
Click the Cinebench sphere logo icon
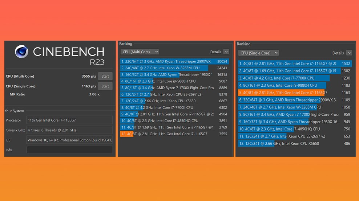pyautogui.click(x=22, y=52)
